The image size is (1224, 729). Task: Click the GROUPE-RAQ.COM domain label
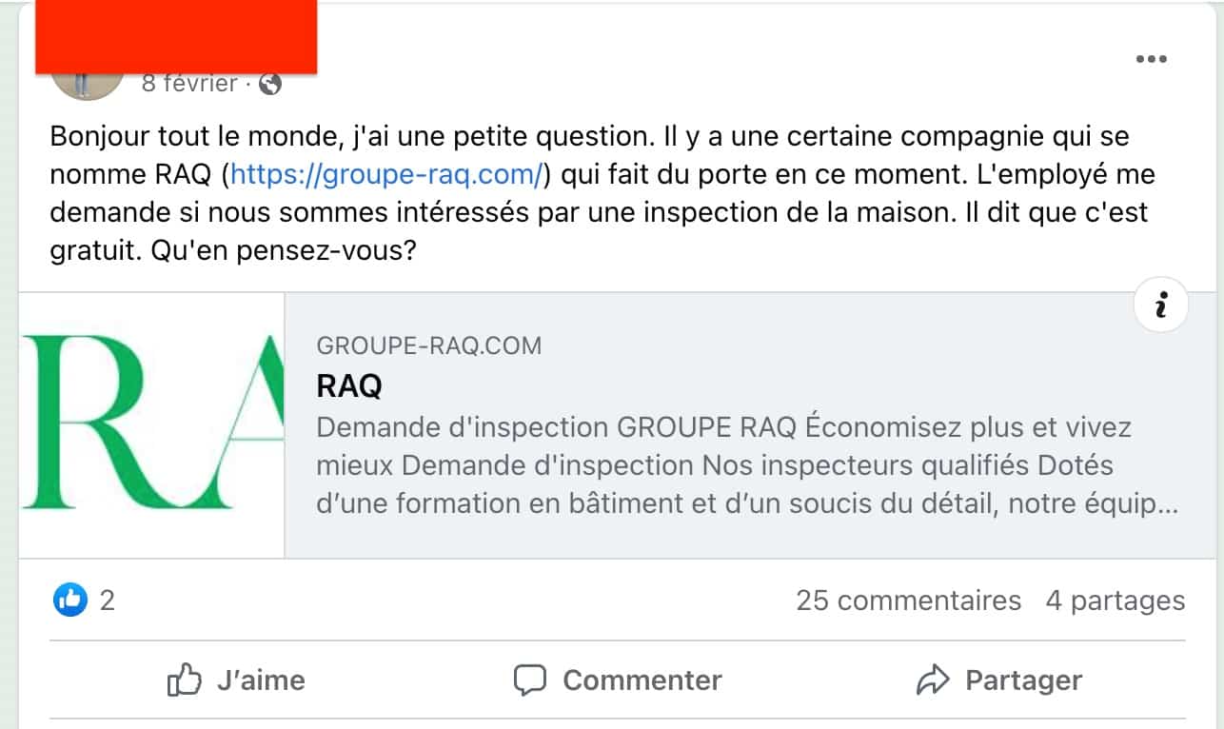[428, 345]
